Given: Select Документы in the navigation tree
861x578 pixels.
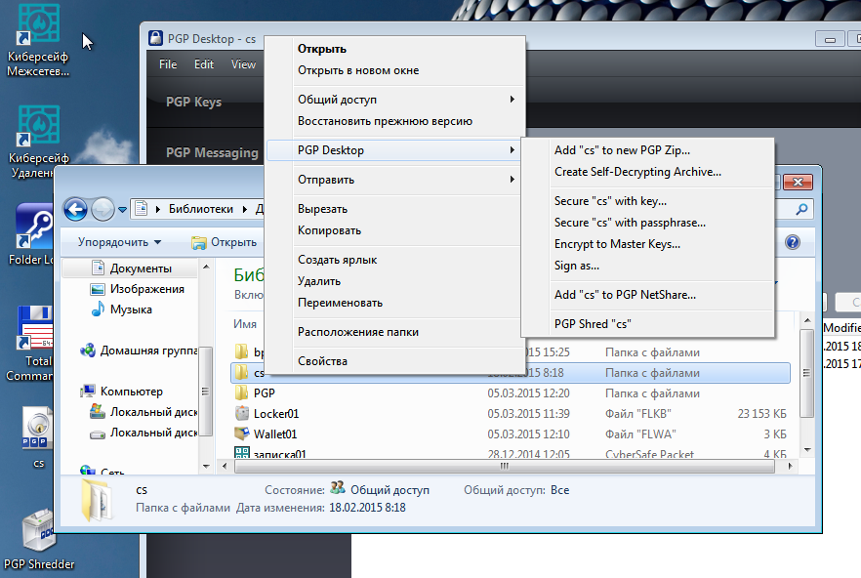Looking at the screenshot, I should 140,268.
